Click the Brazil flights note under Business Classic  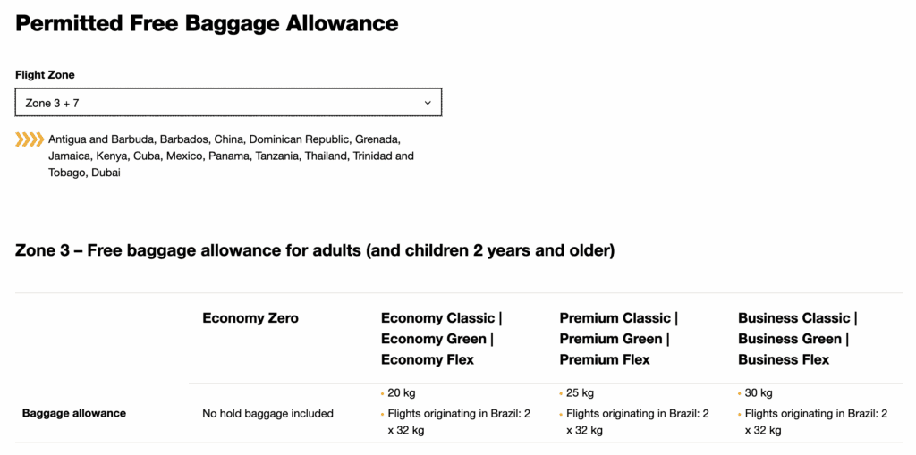(x=816, y=421)
